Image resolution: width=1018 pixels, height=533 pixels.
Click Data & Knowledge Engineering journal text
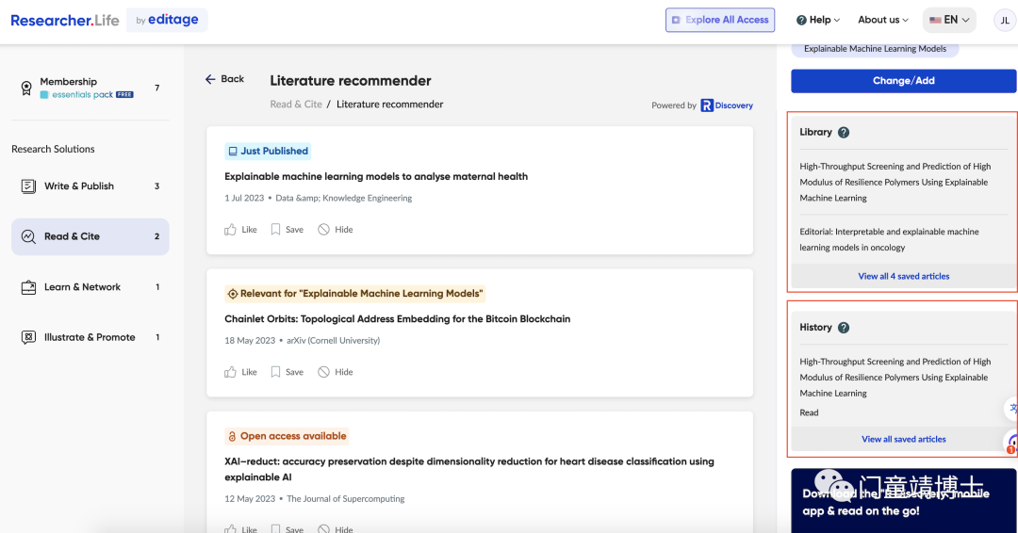click(x=343, y=199)
